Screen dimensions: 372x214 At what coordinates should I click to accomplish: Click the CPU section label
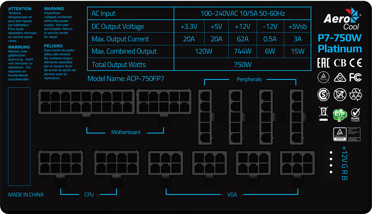click(89, 194)
